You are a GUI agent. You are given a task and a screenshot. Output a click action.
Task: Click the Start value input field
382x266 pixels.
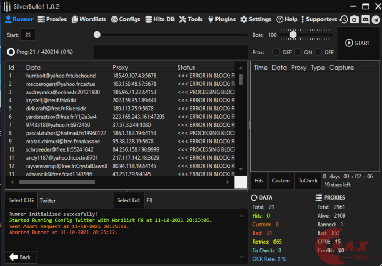click(x=28, y=35)
